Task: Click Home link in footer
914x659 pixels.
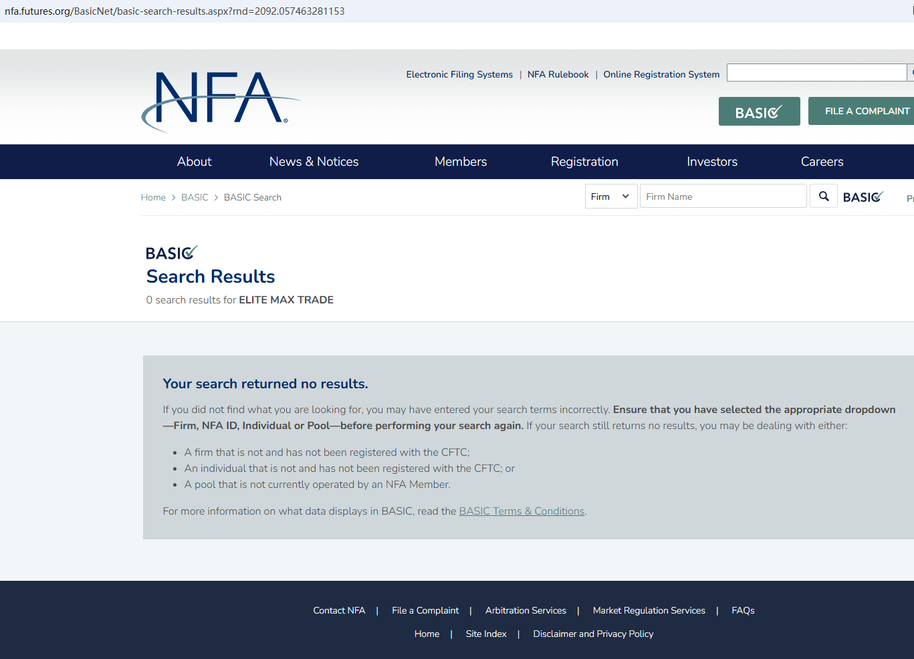Action: coord(427,634)
